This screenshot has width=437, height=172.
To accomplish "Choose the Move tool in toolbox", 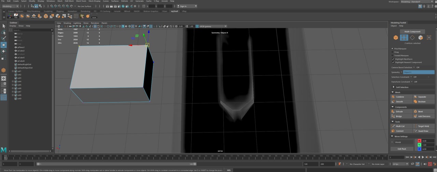I will click(3, 45).
